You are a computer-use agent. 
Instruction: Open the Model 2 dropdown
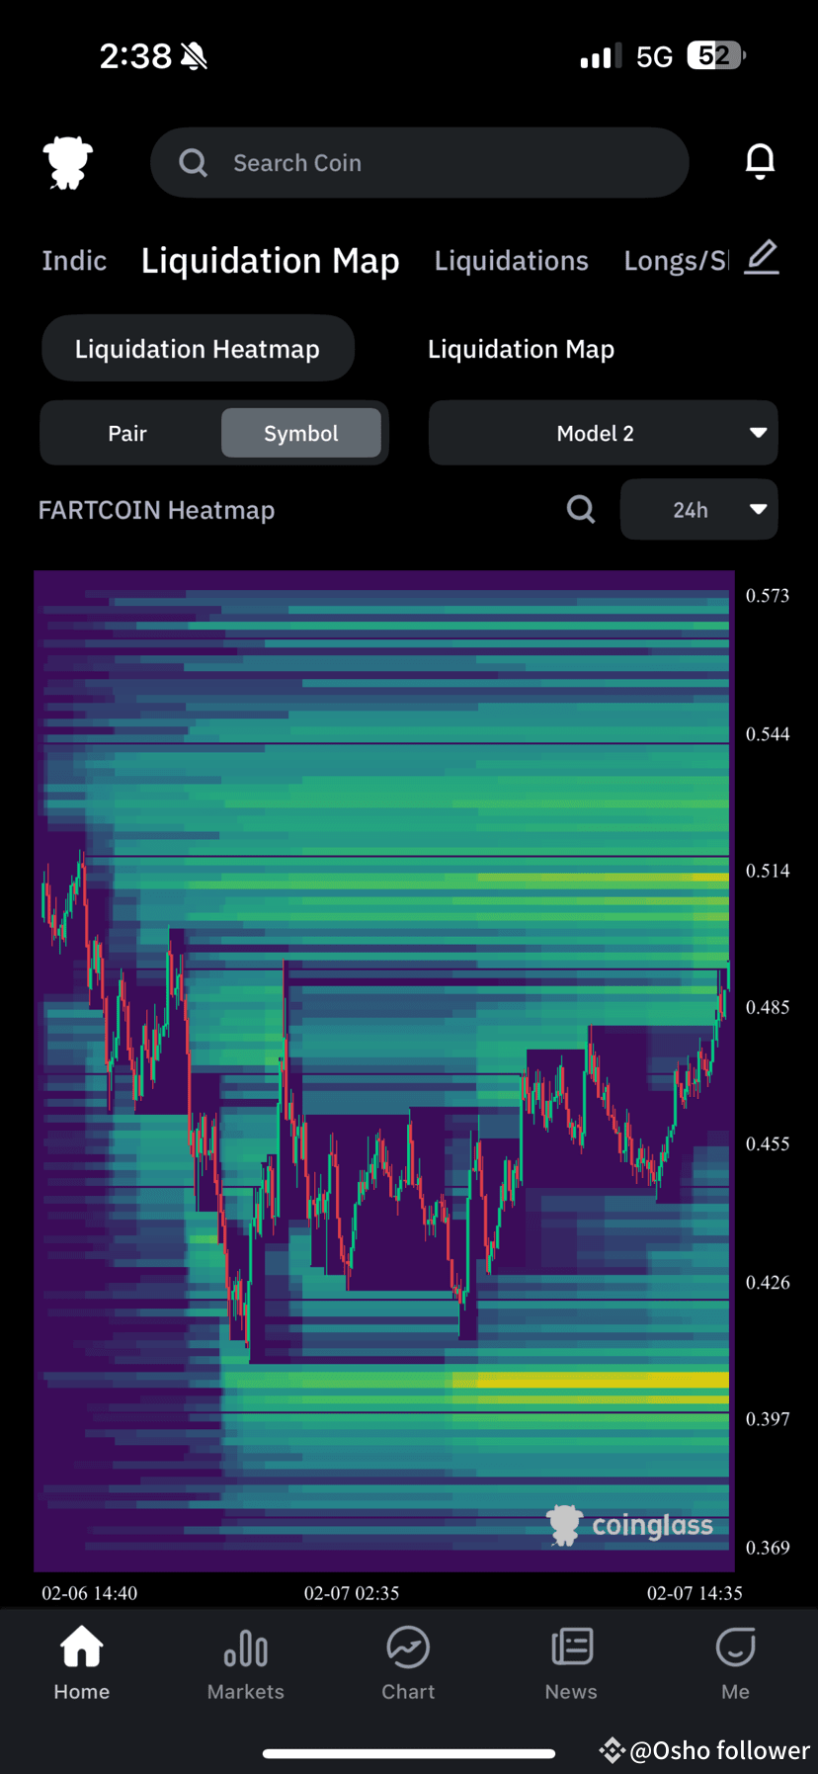[603, 433]
